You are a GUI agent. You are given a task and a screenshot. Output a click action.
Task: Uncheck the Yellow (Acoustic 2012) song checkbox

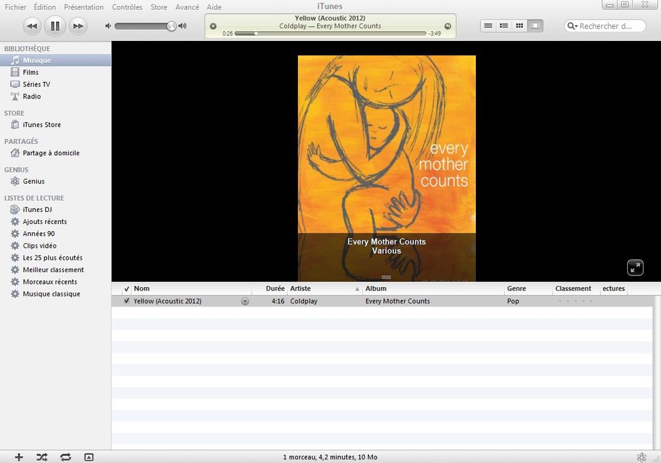point(126,301)
